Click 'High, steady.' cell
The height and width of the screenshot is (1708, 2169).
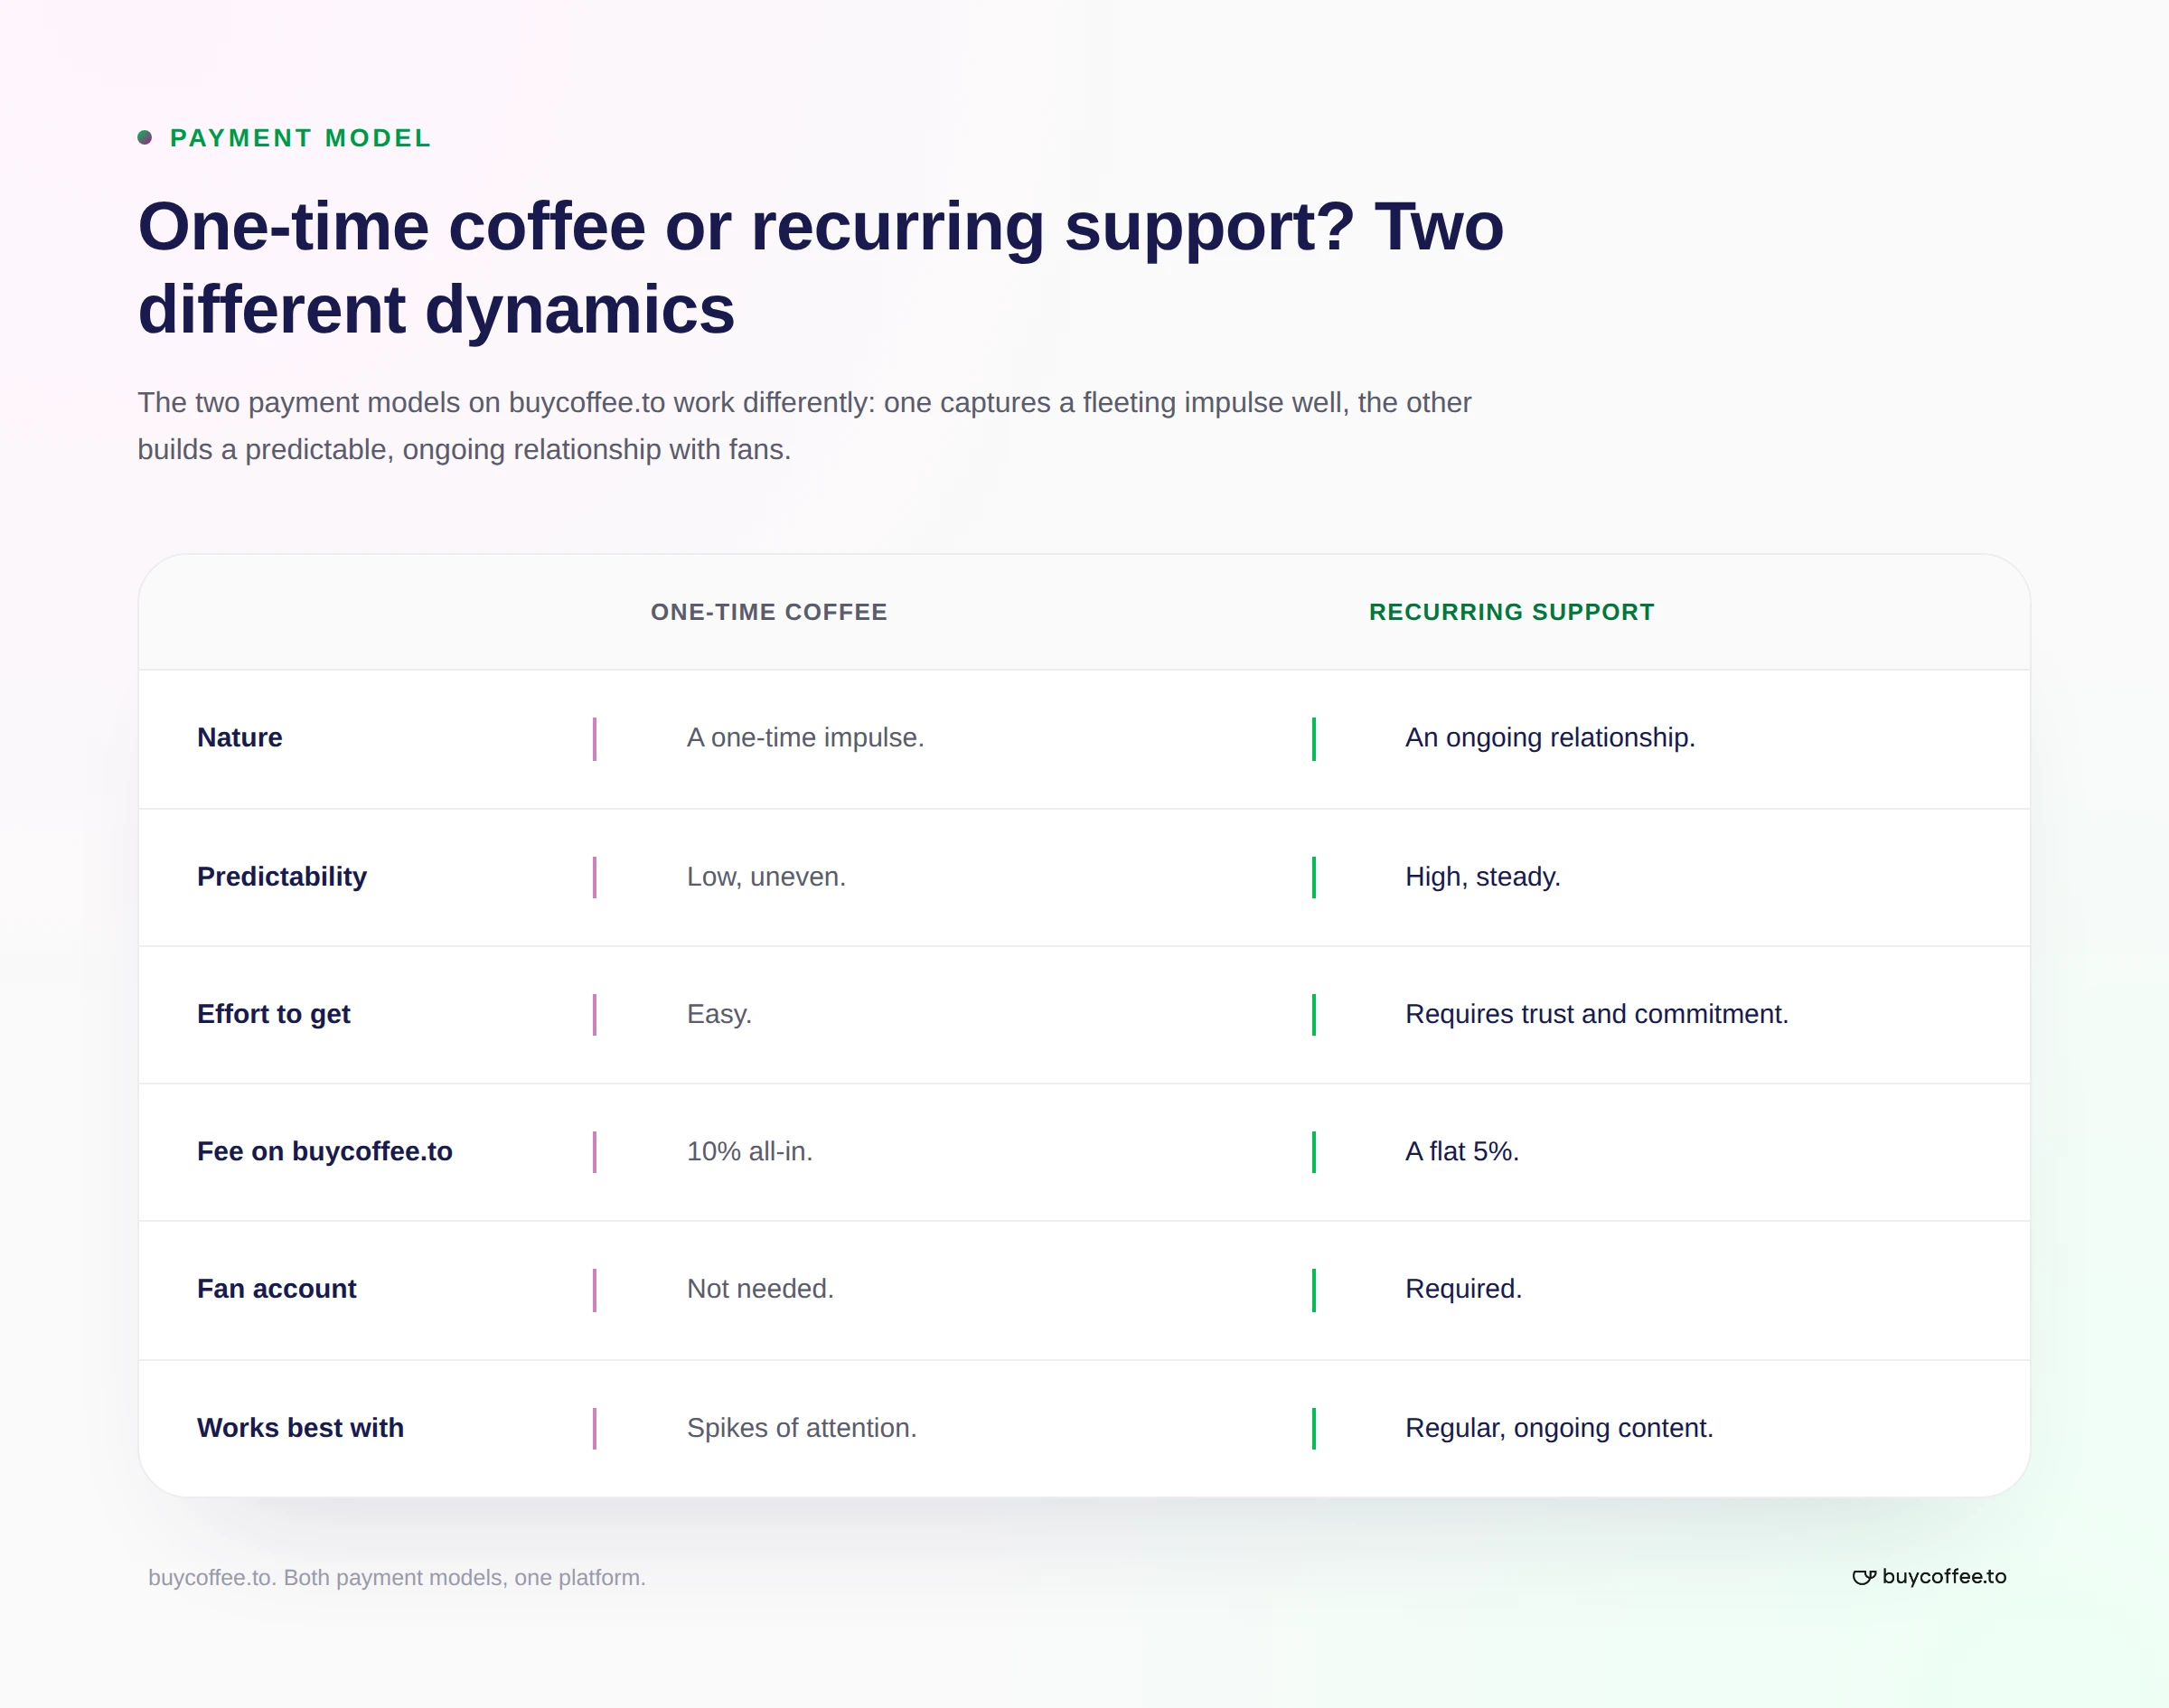coord(1483,877)
